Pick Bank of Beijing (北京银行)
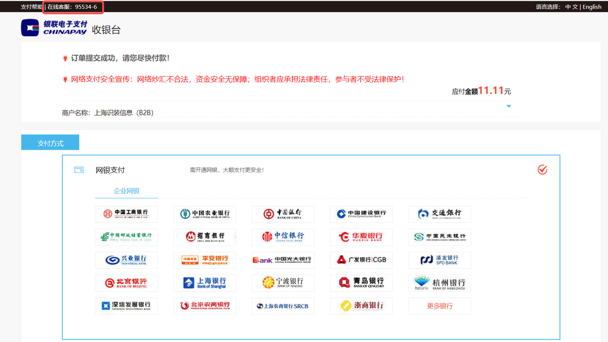The height and width of the screenshot is (342, 608). coord(126,283)
